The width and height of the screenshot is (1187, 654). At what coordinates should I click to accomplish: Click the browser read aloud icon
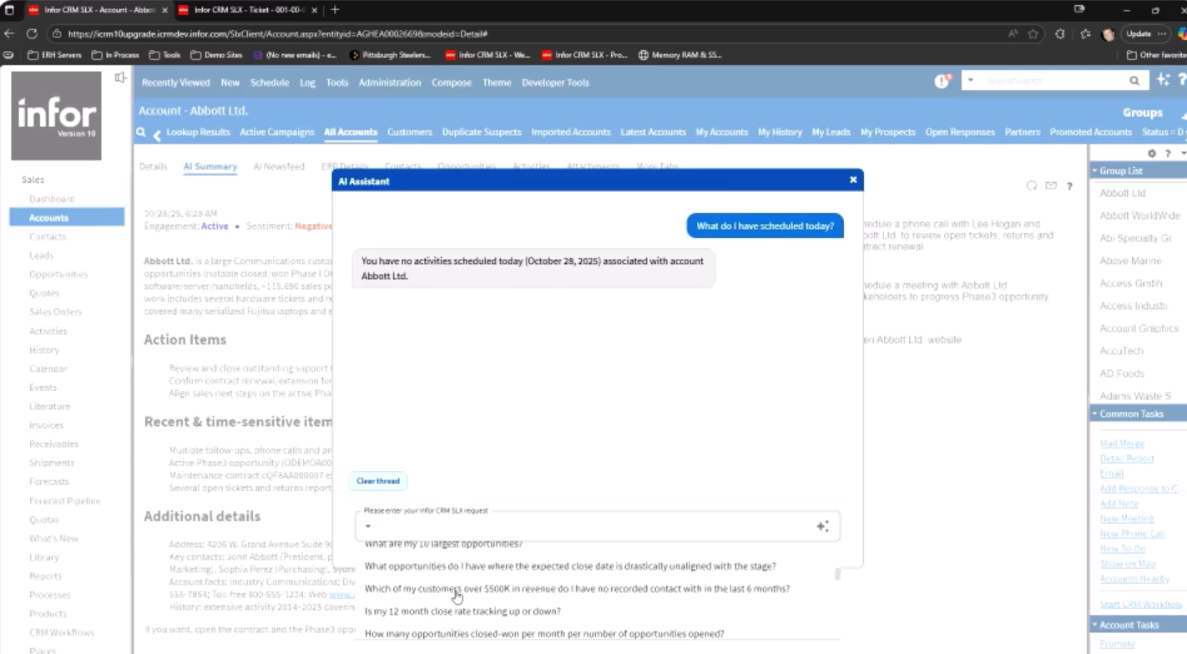1013,34
